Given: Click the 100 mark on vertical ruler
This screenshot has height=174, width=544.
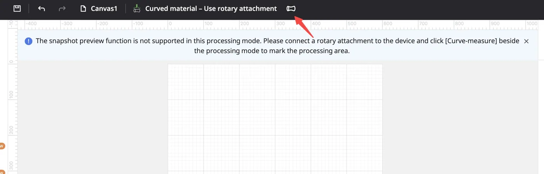Looking at the screenshot, I should click(x=11, y=95).
